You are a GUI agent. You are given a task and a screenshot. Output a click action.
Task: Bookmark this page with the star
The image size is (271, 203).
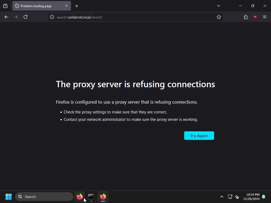click(x=219, y=17)
